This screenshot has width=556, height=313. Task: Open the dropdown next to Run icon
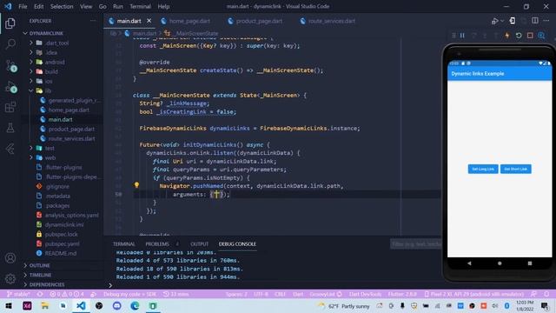pyautogui.click(x=502, y=21)
